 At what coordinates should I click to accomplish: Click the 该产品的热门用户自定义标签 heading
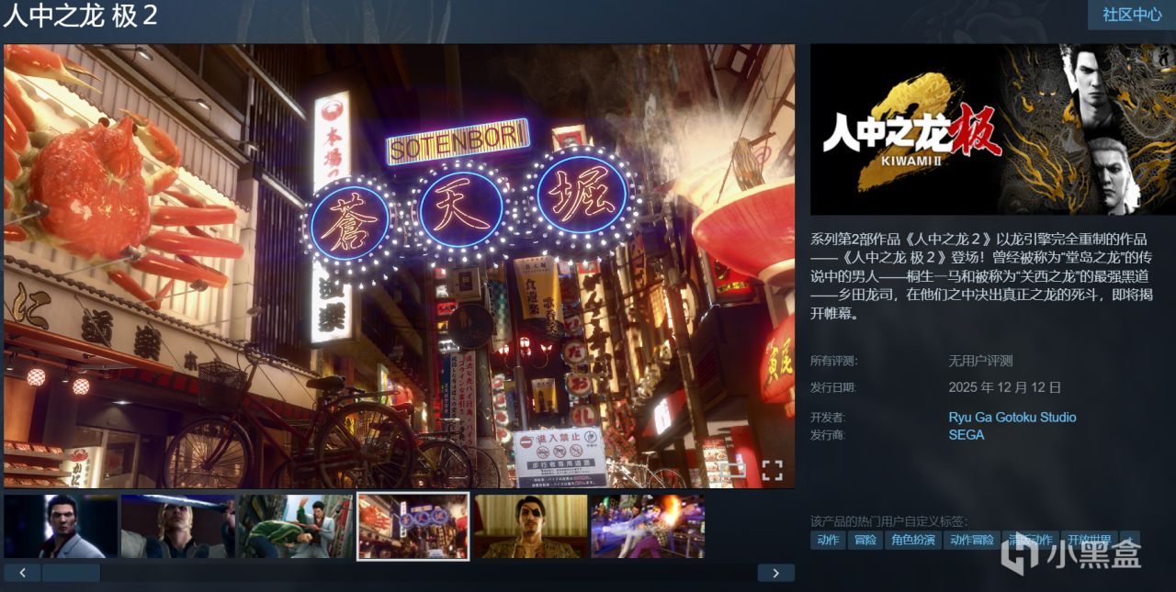coord(888,520)
